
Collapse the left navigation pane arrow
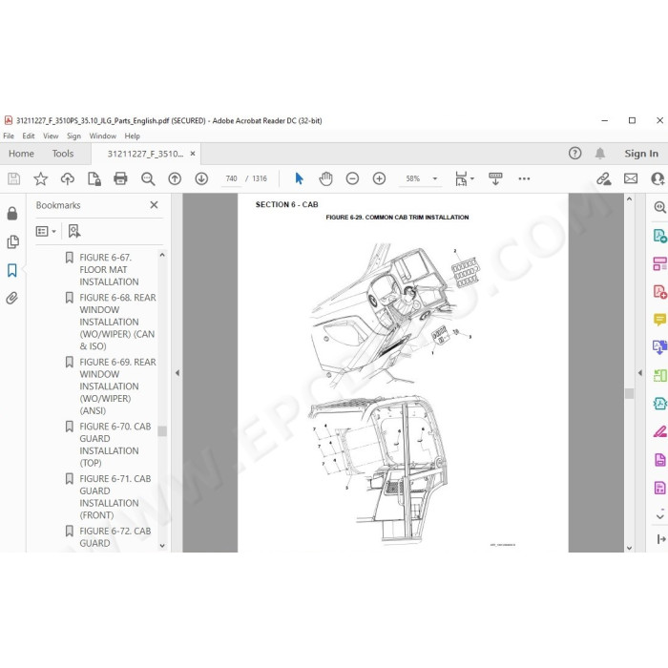point(177,373)
